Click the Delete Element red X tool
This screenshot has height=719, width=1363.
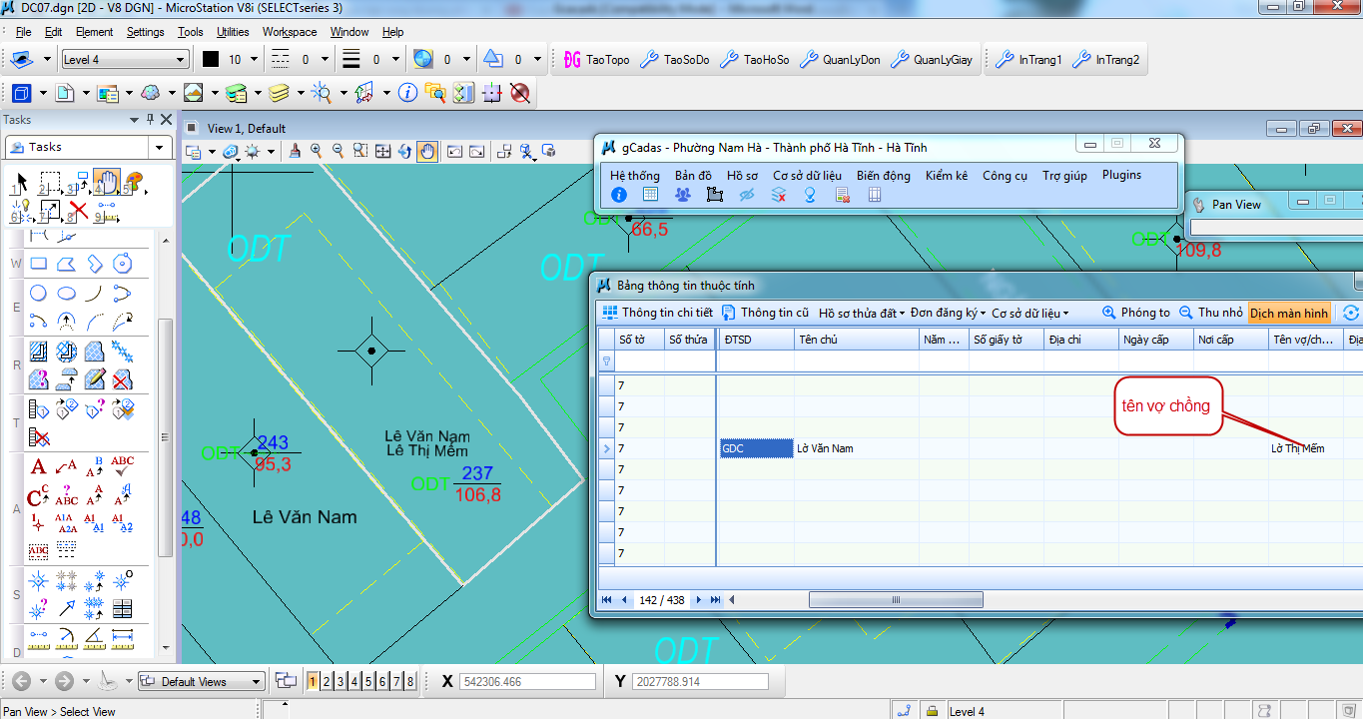(x=78, y=210)
